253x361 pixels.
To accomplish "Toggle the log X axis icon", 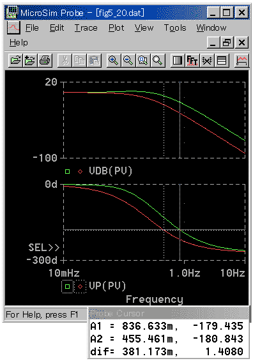I will point(178,61).
